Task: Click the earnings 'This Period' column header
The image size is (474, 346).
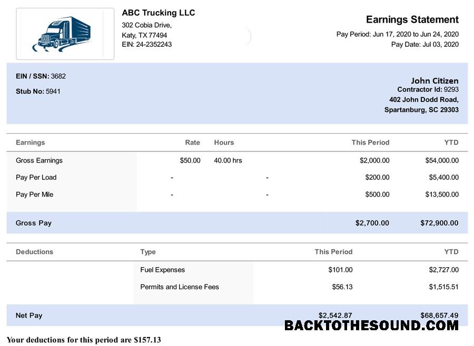Action: point(370,143)
